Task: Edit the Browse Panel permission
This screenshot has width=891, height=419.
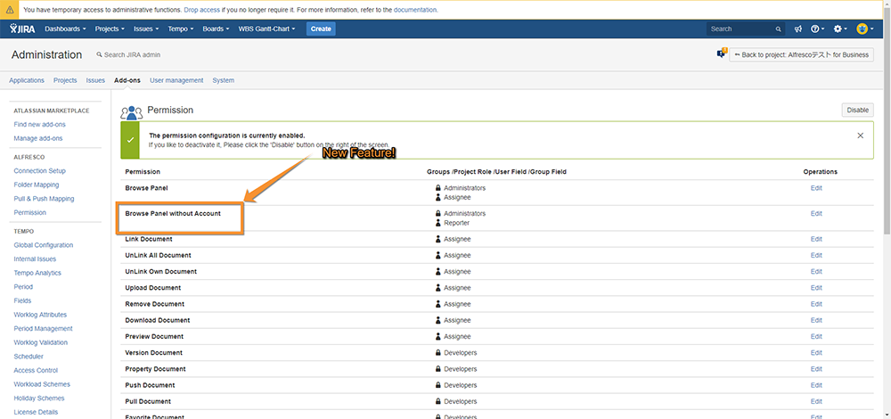Action: (x=816, y=187)
